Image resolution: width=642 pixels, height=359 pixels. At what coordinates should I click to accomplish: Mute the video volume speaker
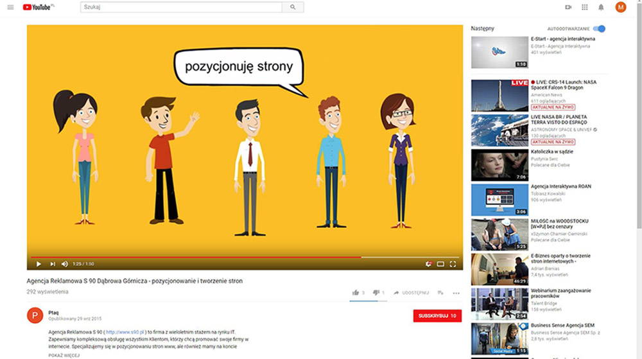point(65,264)
